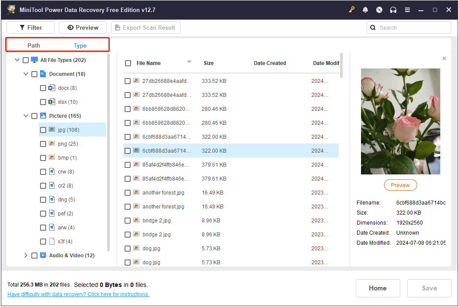Check the All File Types checkbox
Image resolution: width=459 pixels, height=307 pixels.
[x=25, y=60]
